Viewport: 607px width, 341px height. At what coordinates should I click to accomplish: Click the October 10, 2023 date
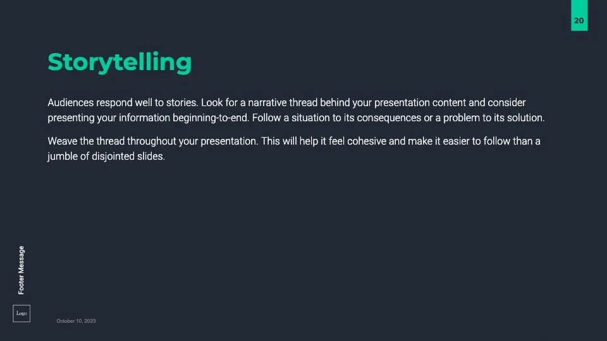(x=76, y=321)
